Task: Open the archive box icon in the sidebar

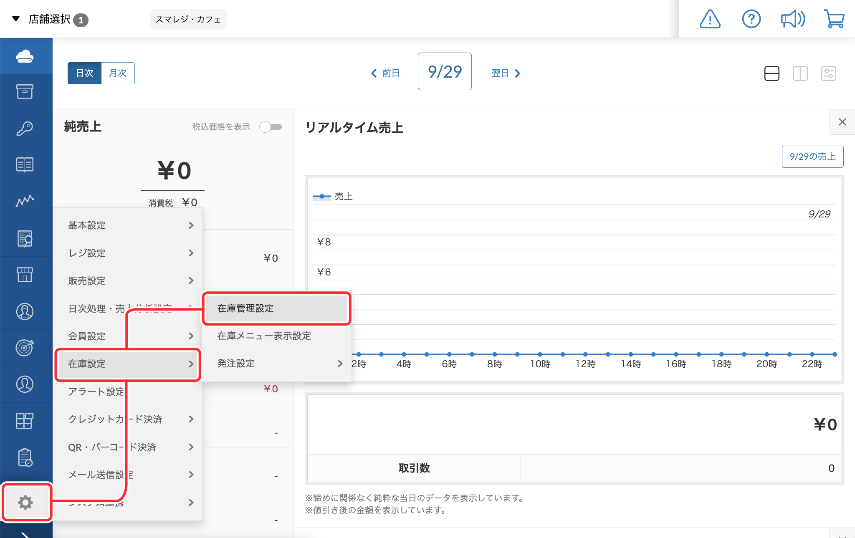Action: pyautogui.click(x=25, y=92)
